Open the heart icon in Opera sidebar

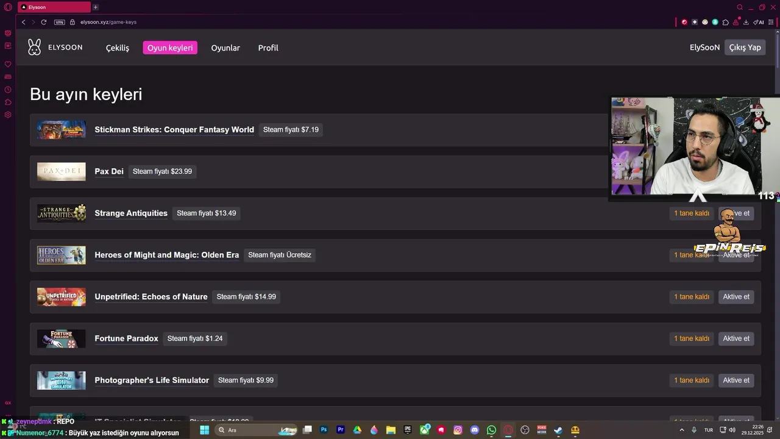[x=8, y=64]
